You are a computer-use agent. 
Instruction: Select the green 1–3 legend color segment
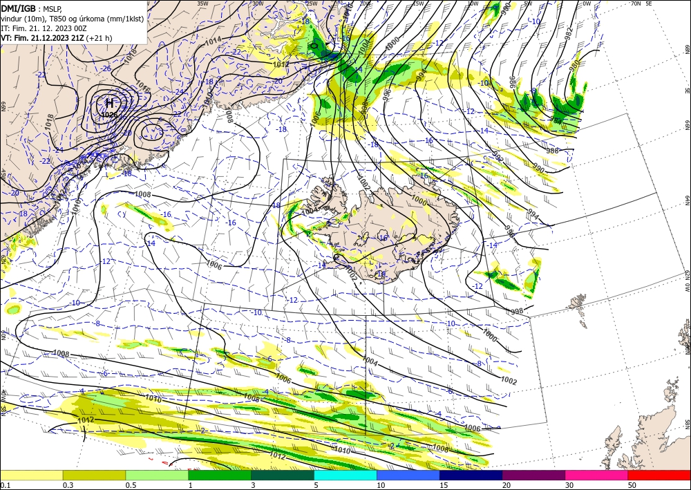(x=220, y=475)
